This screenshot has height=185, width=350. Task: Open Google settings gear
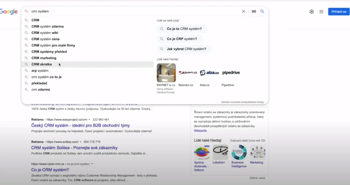click(312, 12)
